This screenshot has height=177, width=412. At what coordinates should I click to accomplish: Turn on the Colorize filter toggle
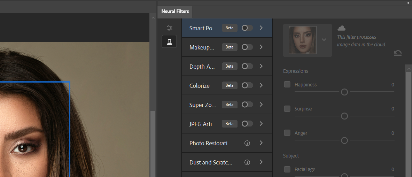coord(247,85)
